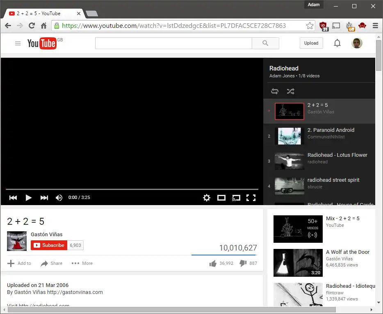This screenshot has width=383, height=314.
Task: Open the More actions menu
Action: pos(82,263)
